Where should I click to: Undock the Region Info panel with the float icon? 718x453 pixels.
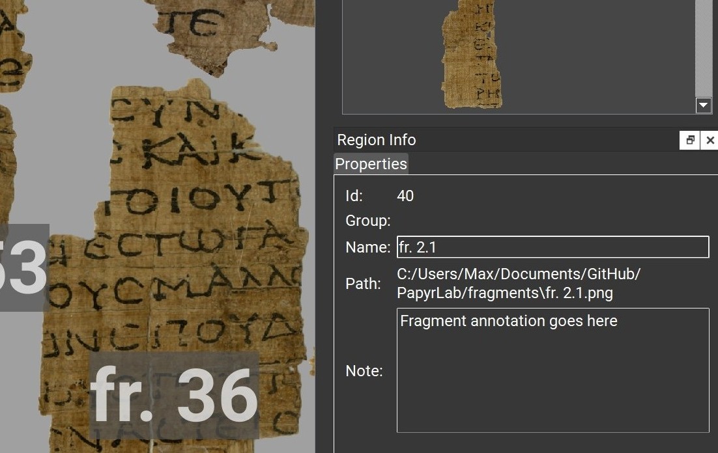(689, 140)
